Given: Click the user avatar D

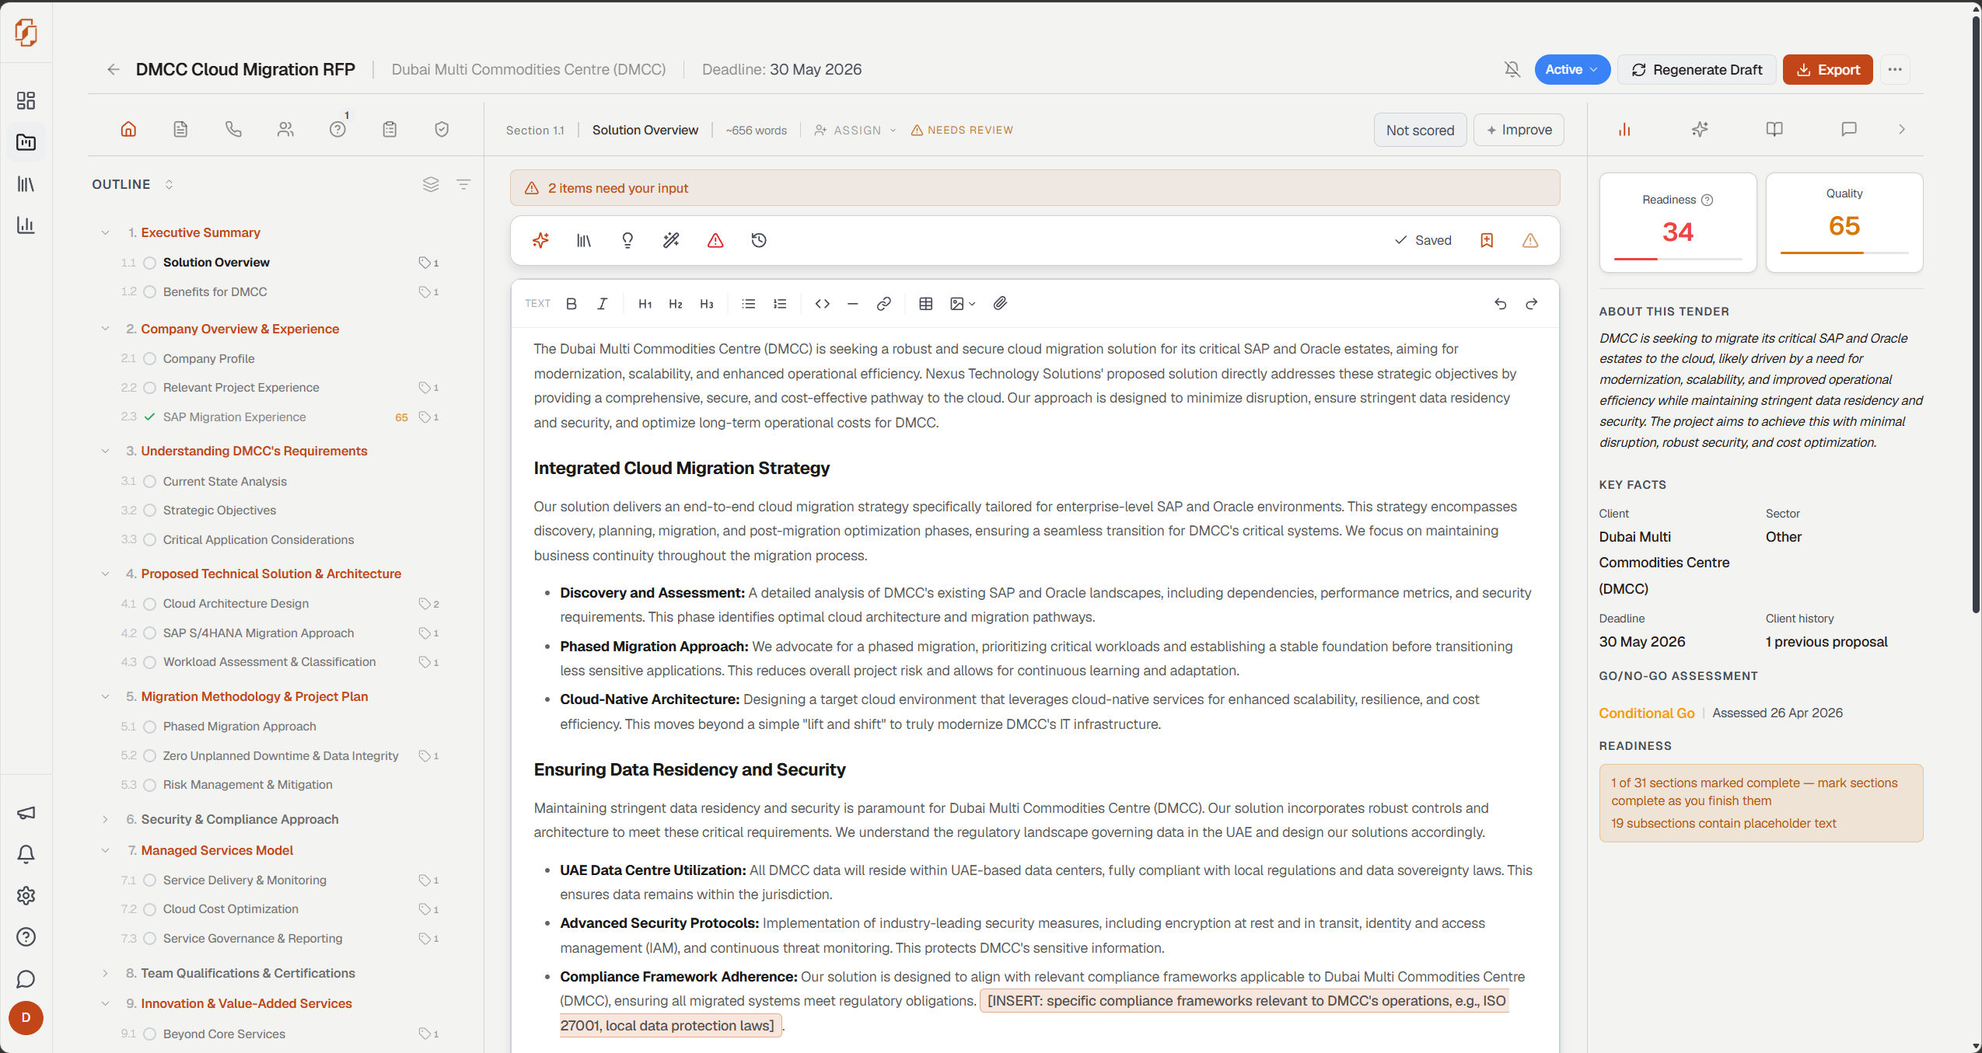Looking at the screenshot, I should click(26, 1018).
